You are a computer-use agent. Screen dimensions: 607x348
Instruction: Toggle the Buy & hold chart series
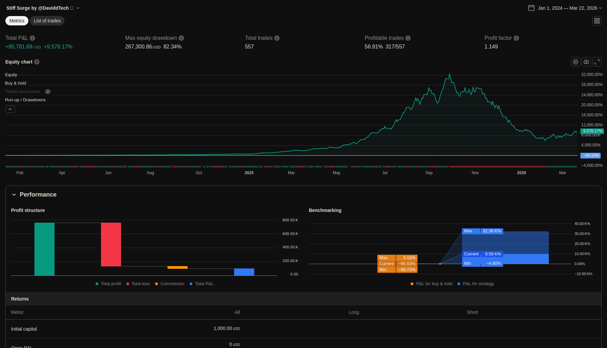pos(15,83)
